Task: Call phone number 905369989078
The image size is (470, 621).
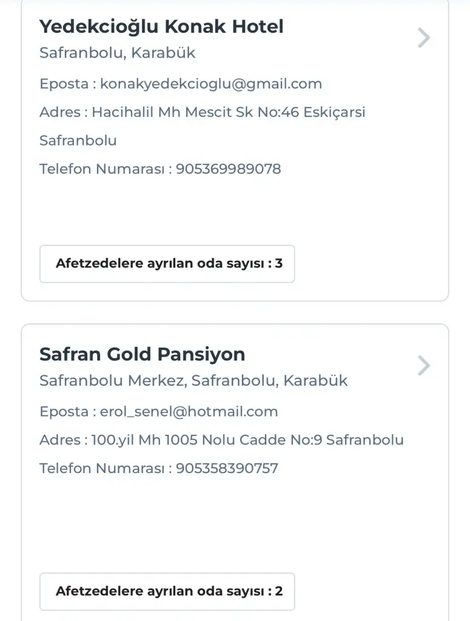Action: click(229, 169)
